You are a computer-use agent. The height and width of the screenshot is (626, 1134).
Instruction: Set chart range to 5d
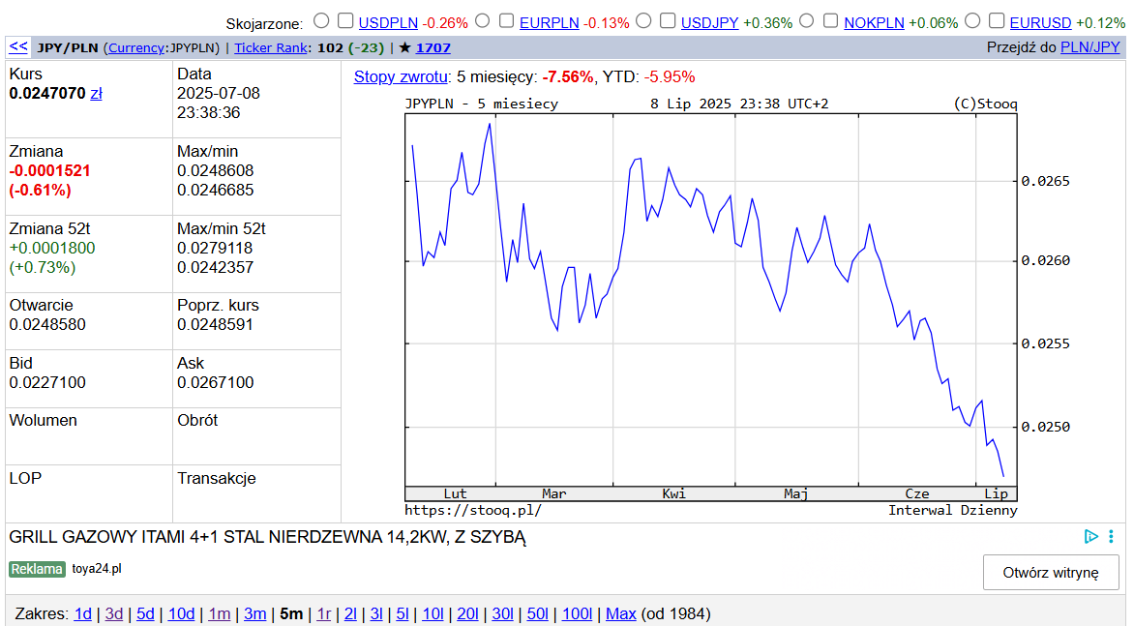coord(145,613)
